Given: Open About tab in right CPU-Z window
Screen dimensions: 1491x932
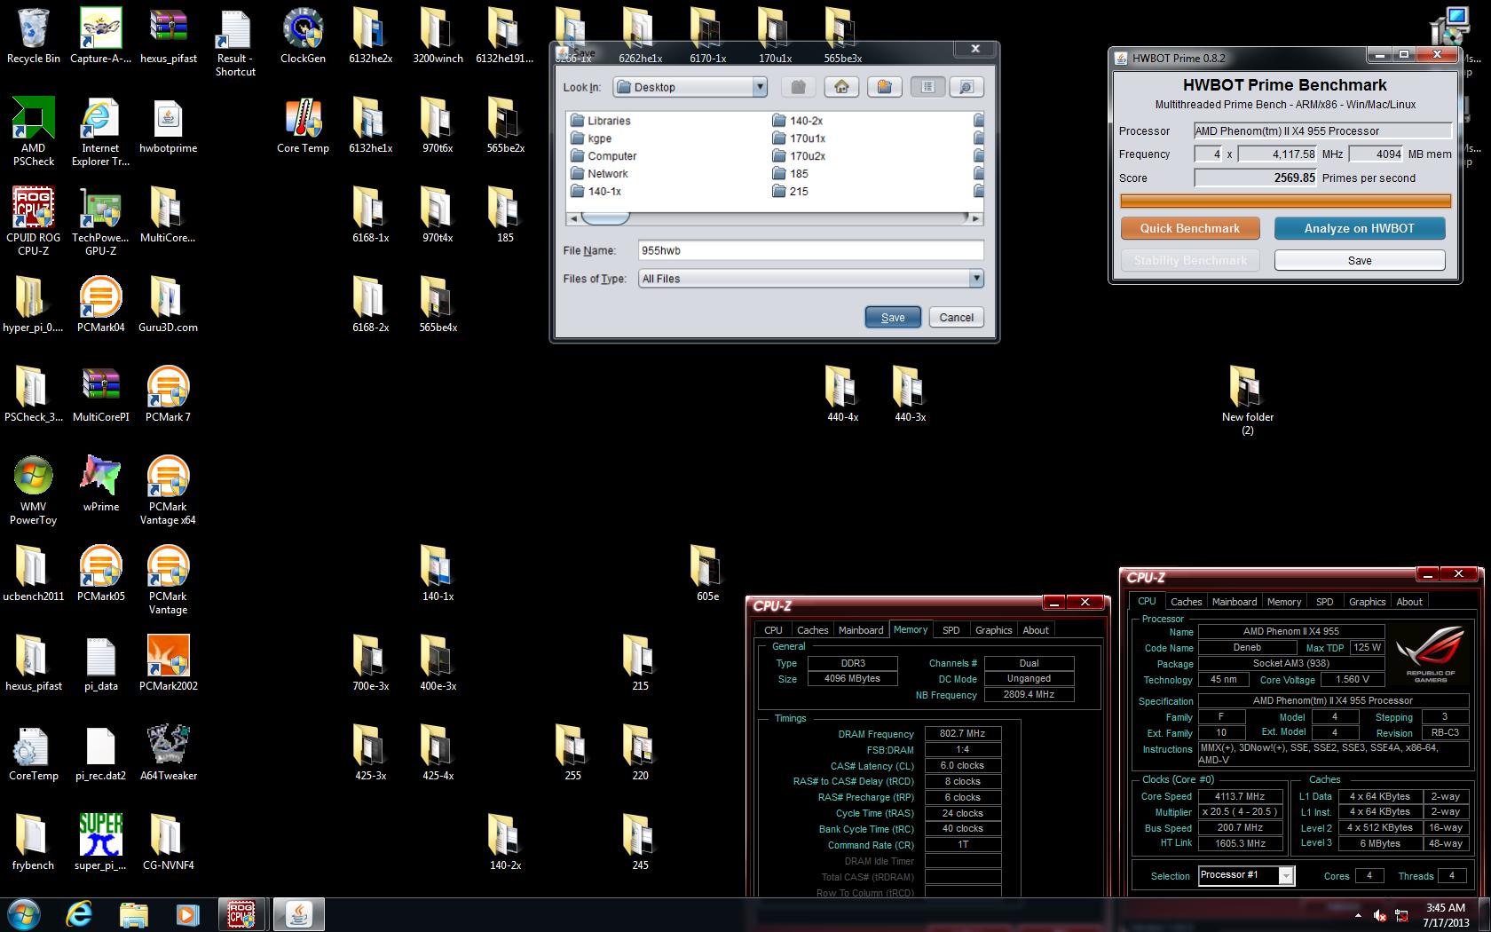Looking at the screenshot, I should pyautogui.click(x=1409, y=602).
